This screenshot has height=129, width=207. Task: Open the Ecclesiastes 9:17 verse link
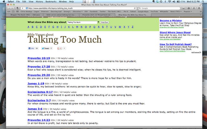point(40,92)
